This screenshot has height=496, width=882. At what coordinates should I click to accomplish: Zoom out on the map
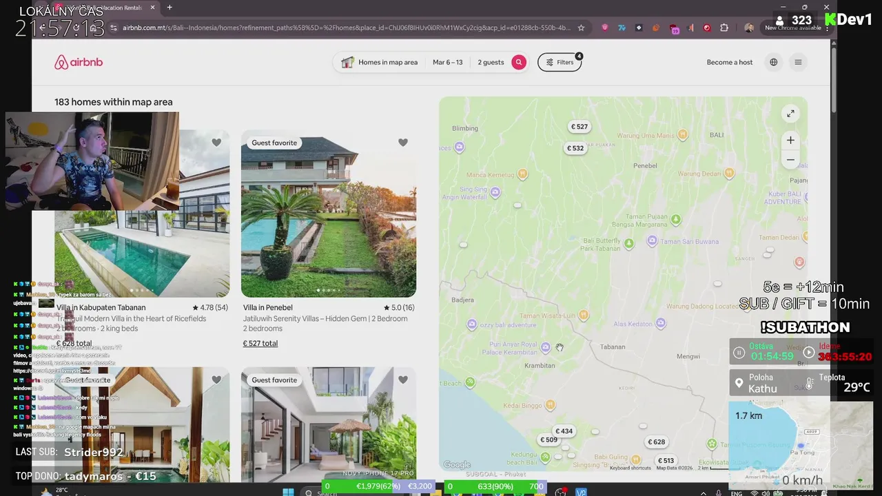(790, 160)
